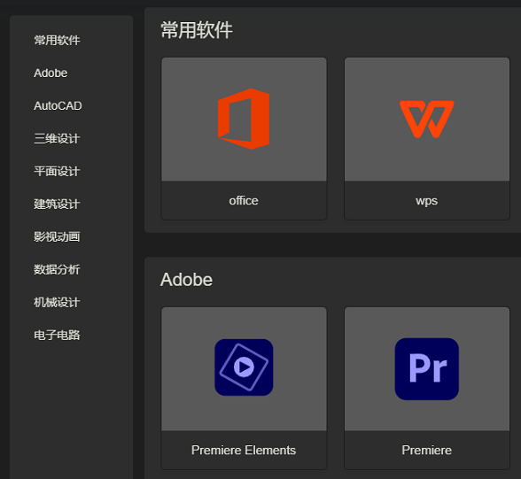This screenshot has height=479, width=521.
Task: Click the wps card label
Action: tap(427, 201)
